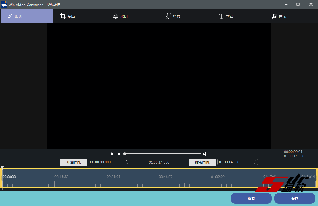The image size is (318, 206).
Task: Increase start time with the up arrow
Action: coord(127,161)
